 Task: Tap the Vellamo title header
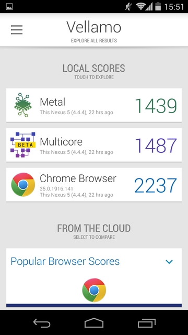point(94,27)
